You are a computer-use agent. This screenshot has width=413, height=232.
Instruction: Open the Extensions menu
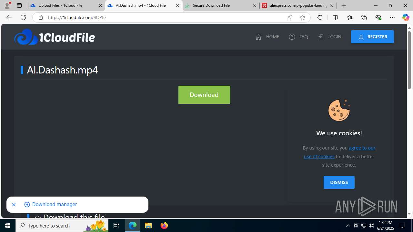point(320,17)
